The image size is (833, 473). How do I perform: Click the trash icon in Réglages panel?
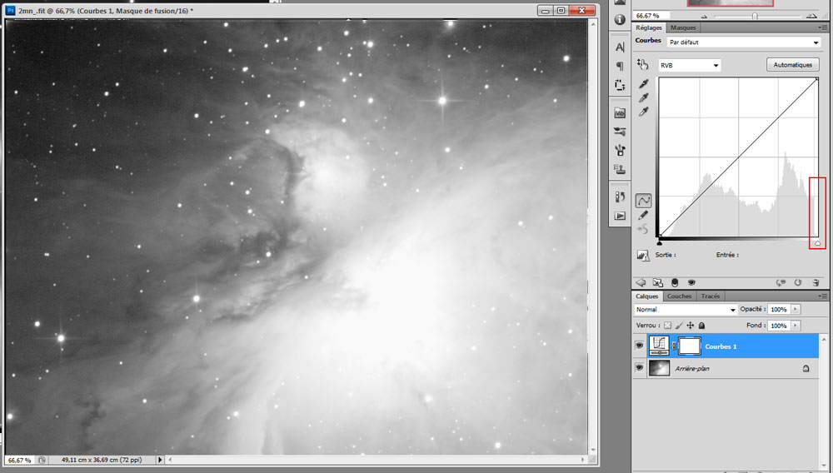click(816, 282)
